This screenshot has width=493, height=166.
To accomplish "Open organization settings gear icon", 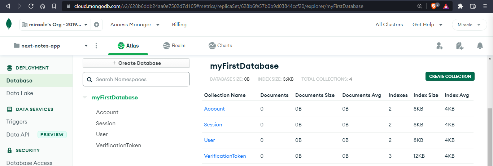I will tap(96, 25).
